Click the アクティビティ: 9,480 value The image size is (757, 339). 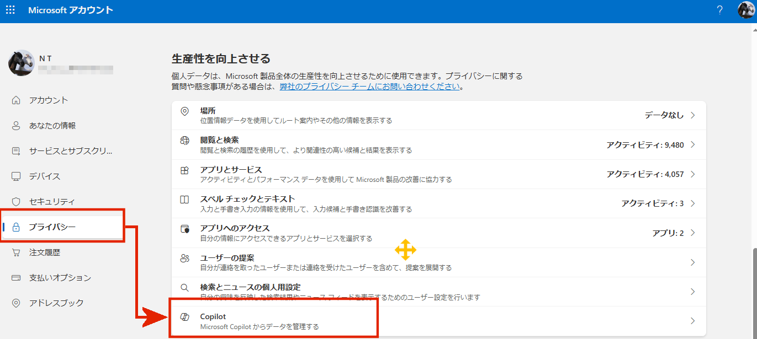pos(645,145)
